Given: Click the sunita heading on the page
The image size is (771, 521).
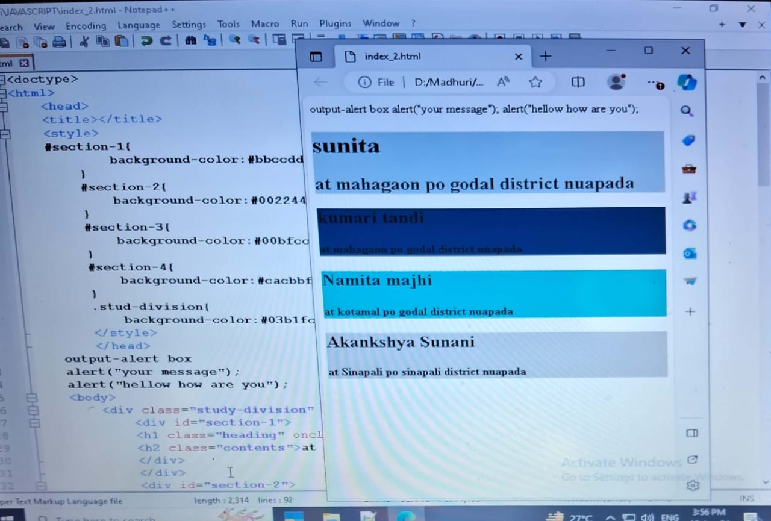Looking at the screenshot, I should [346, 146].
